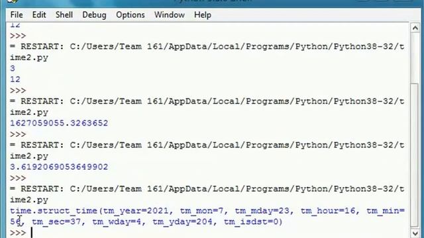Open the Debug menu

pos(94,15)
